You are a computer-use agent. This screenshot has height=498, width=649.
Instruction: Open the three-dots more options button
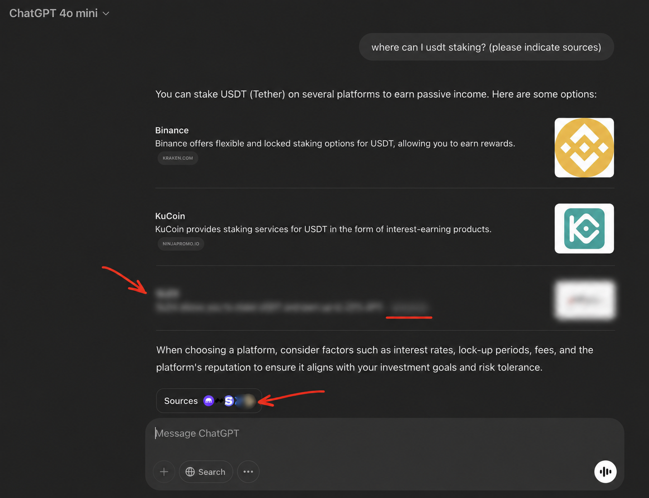click(x=248, y=472)
